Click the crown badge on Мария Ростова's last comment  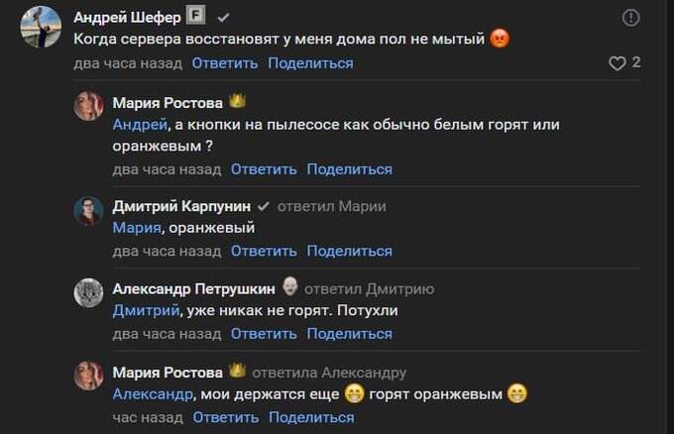coord(238,372)
